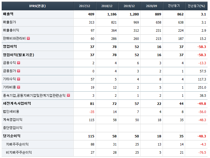Click the 세전계속사업이익 2017/12 value 81

[x=92, y=104]
